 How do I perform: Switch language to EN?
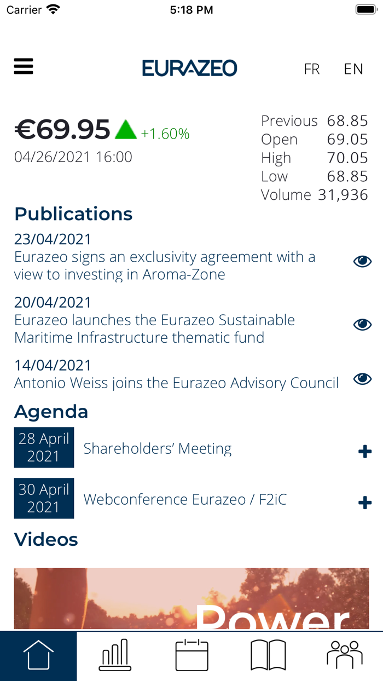(353, 69)
